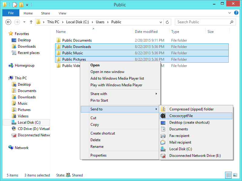
Task: Open the View ribbon tab
Action: tap(62, 13)
